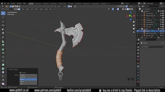Switch to wireframe viewport shading

coord(126,9)
